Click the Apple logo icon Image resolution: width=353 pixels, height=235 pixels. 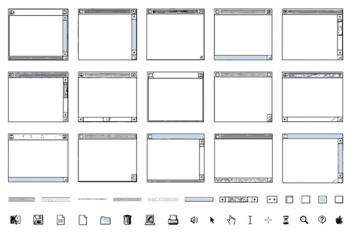[339, 220]
